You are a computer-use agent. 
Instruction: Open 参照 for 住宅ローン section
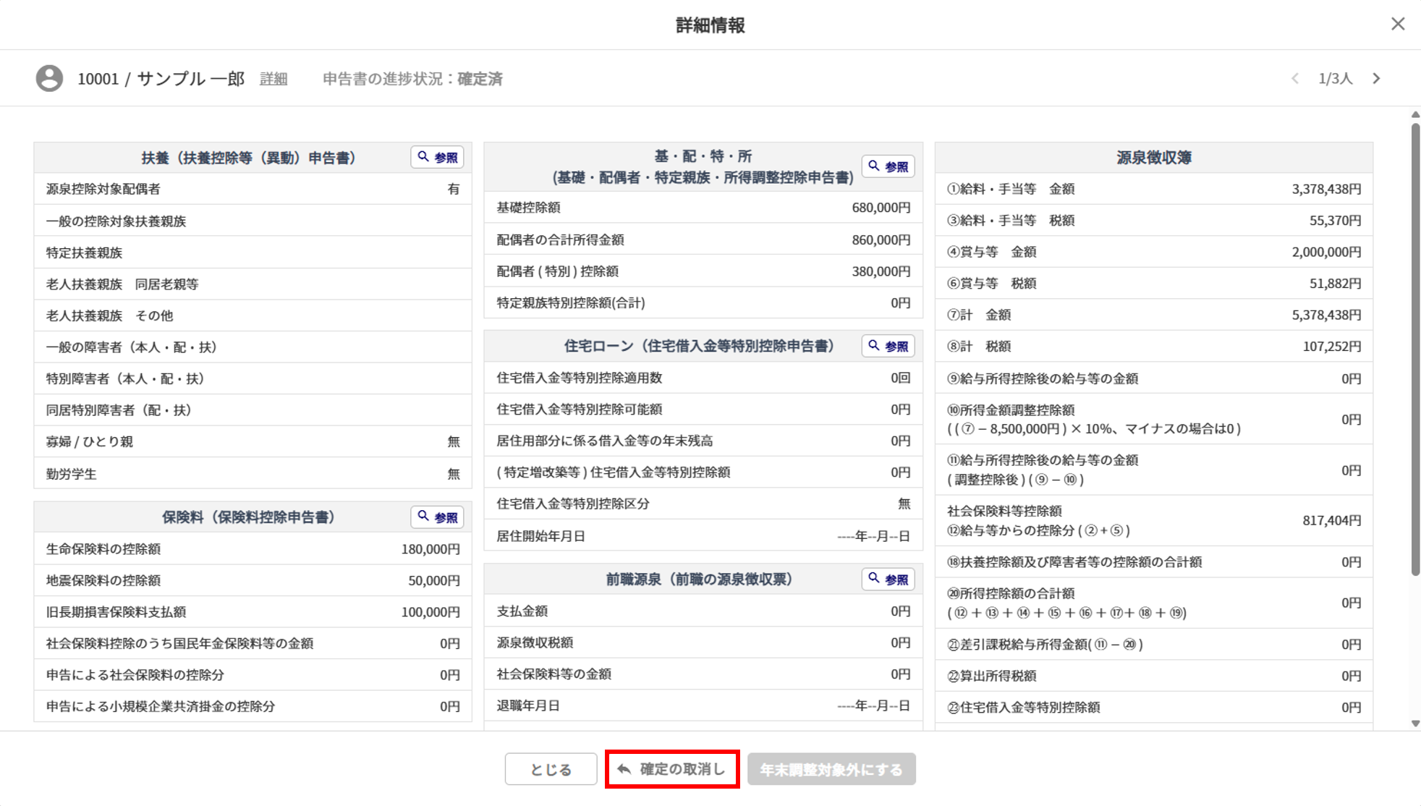click(x=888, y=346)
